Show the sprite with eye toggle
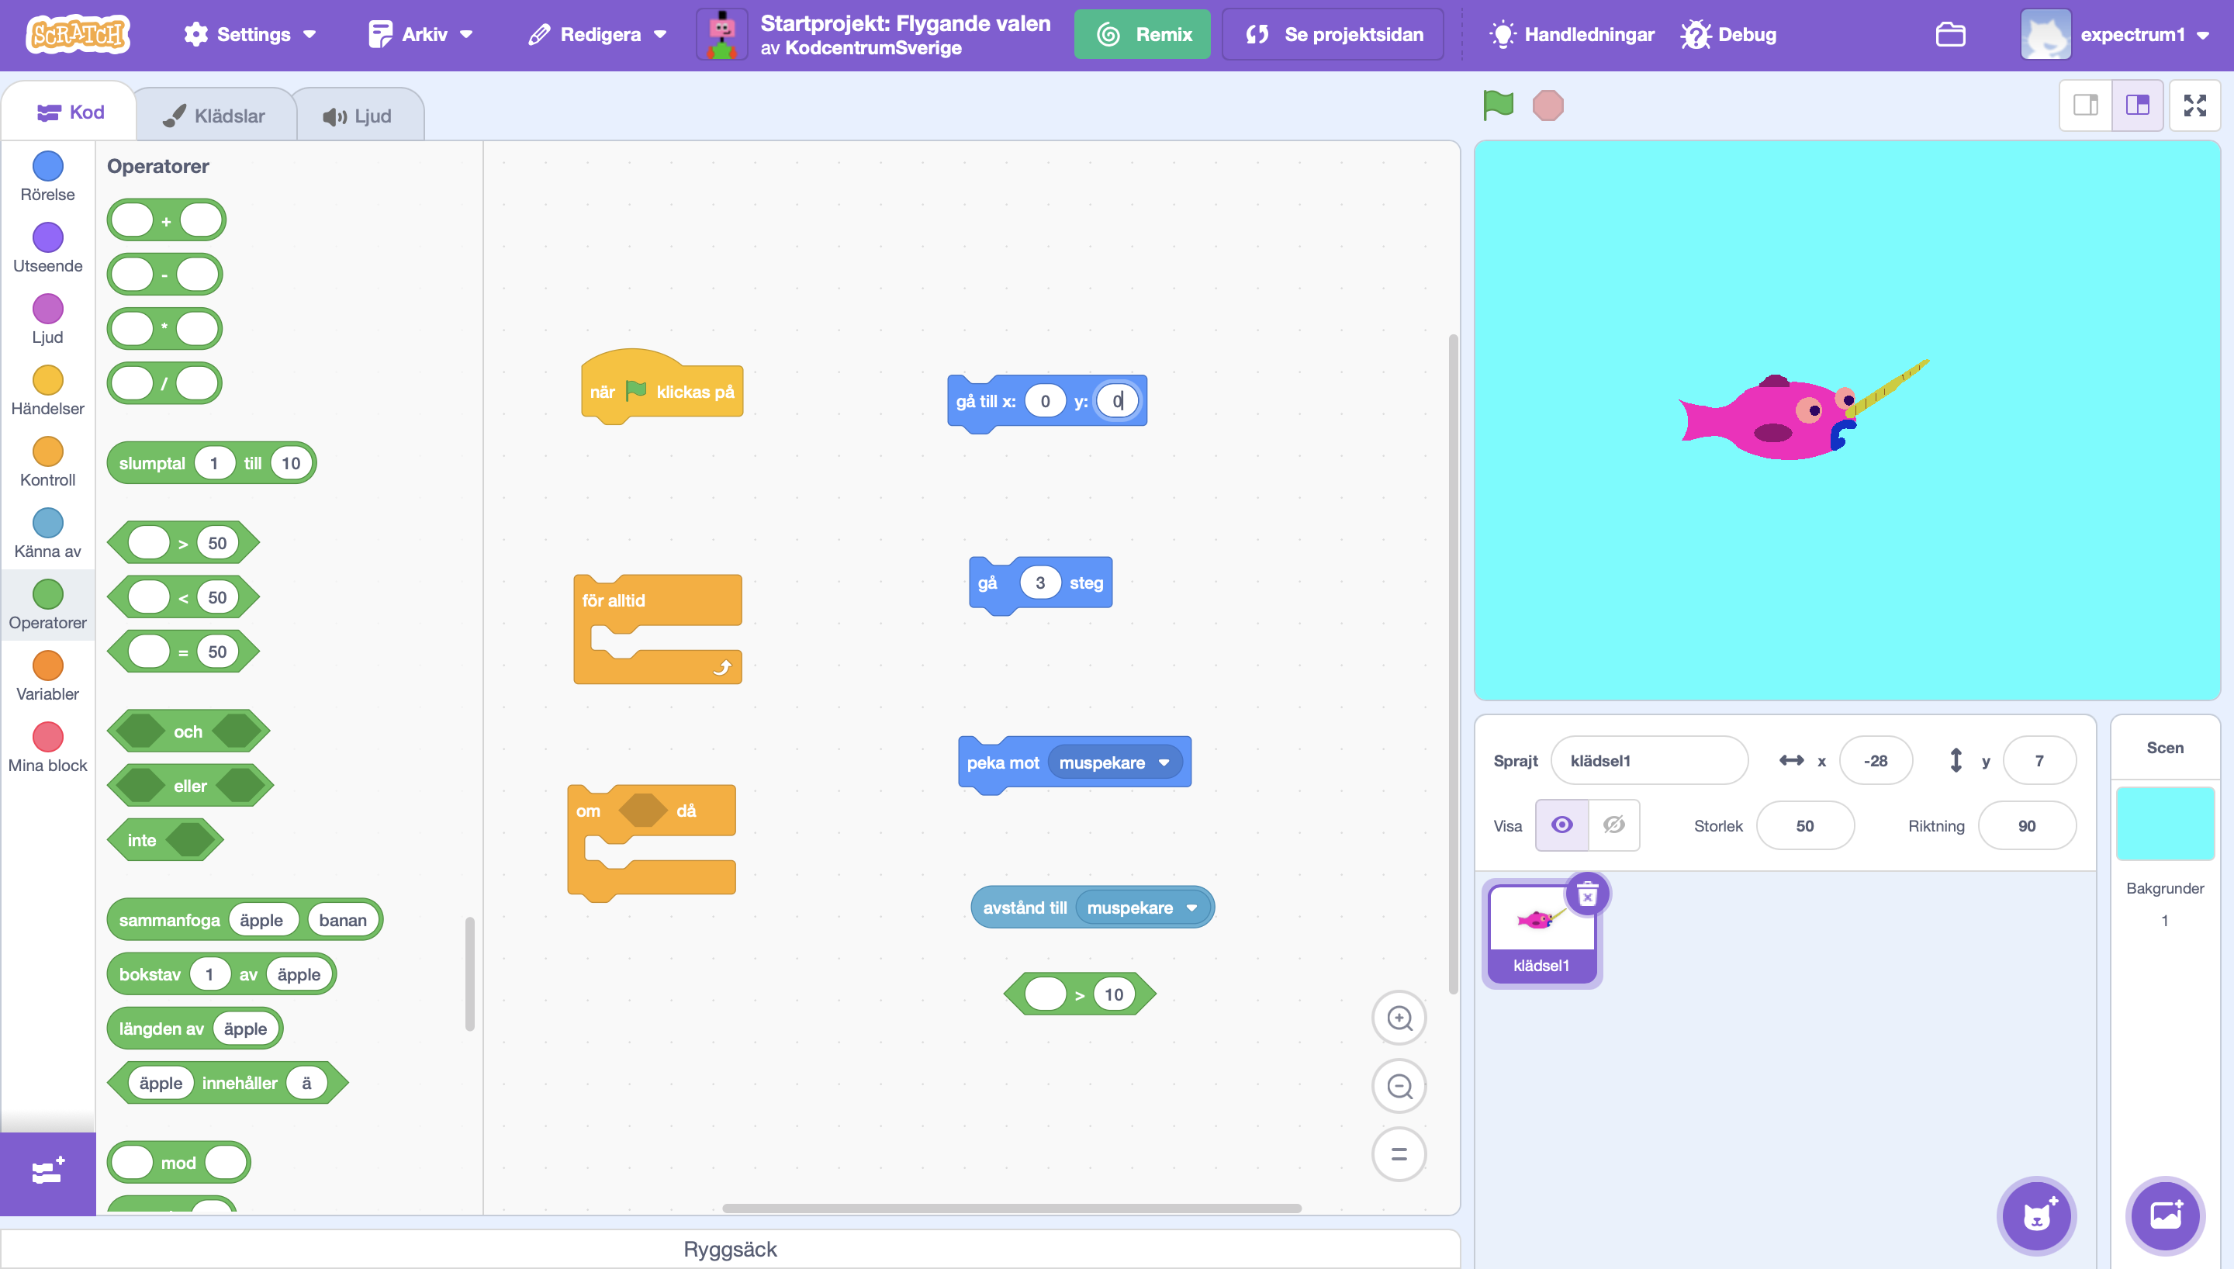Image resolution: width=2234 pixels, height=1269 pixels. pos(1561,825)
